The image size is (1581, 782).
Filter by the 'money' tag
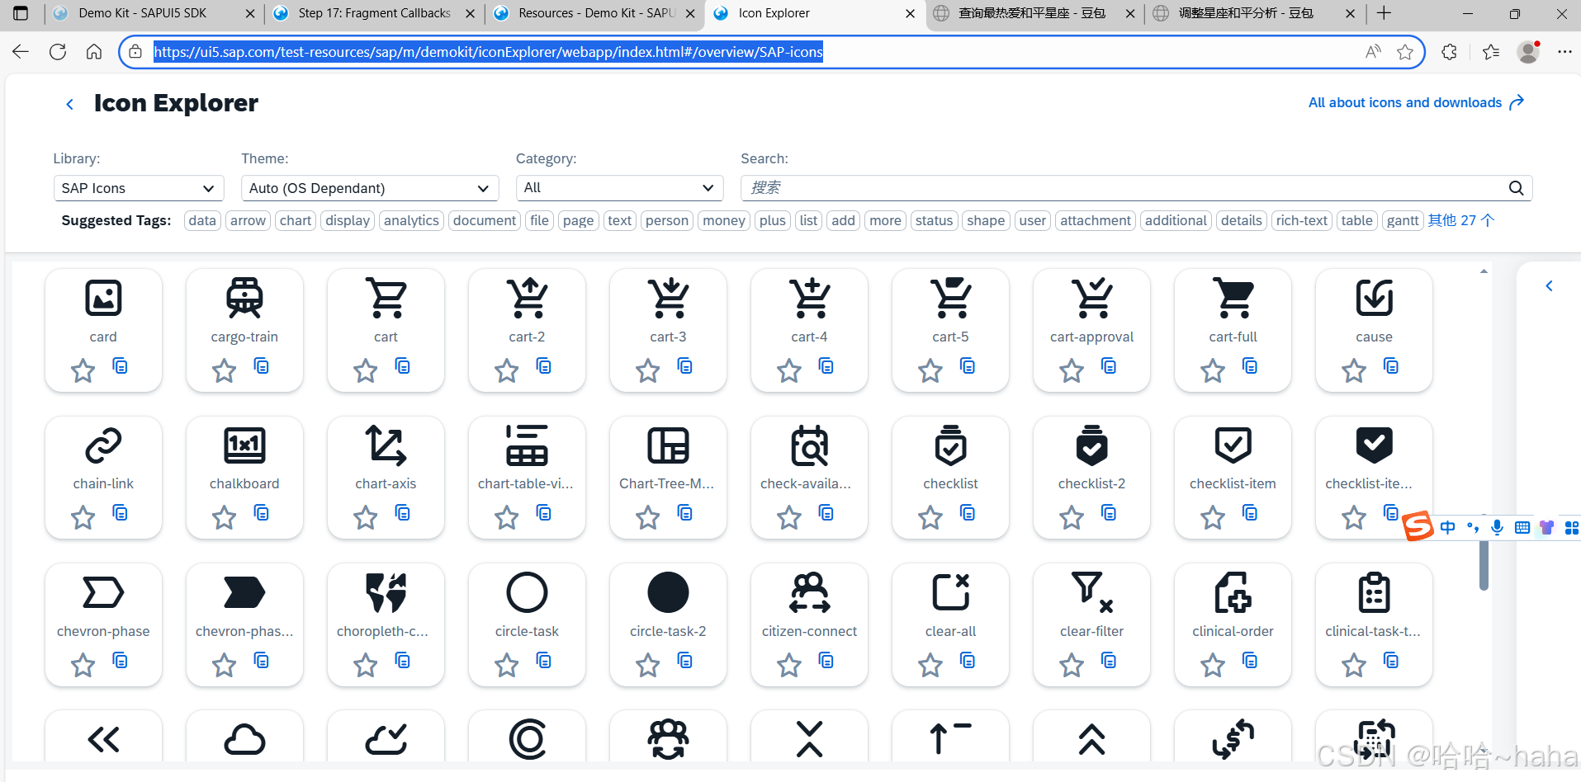724,220
